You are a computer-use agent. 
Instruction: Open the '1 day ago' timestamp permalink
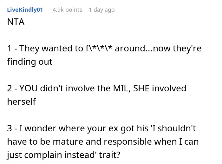click(102, 10)
